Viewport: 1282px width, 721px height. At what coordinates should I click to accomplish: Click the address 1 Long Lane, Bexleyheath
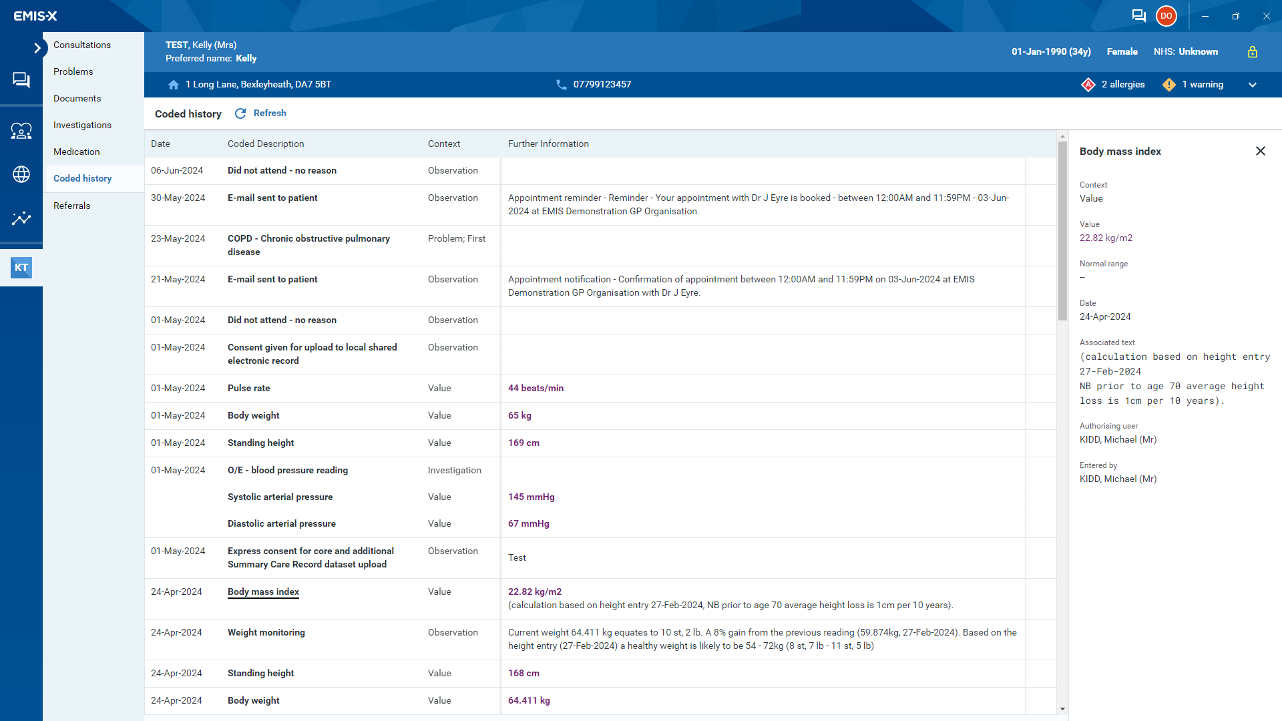258,84
